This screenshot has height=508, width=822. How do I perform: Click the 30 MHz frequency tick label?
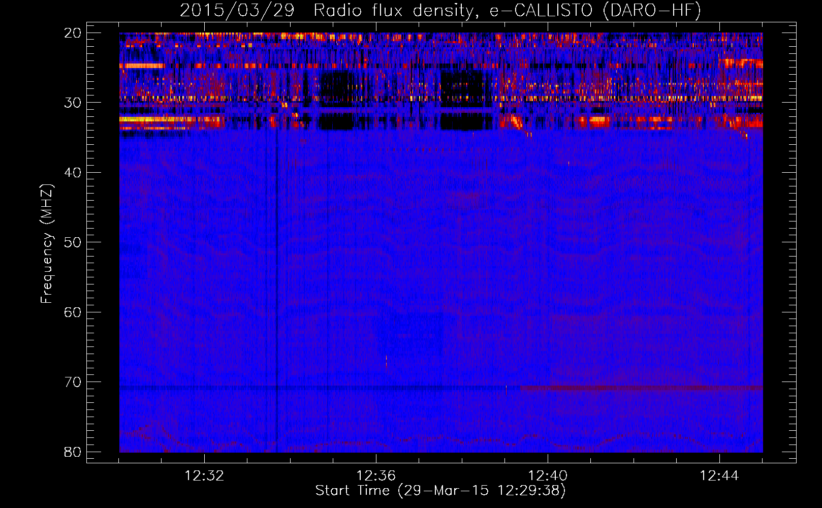coord(73,103)
